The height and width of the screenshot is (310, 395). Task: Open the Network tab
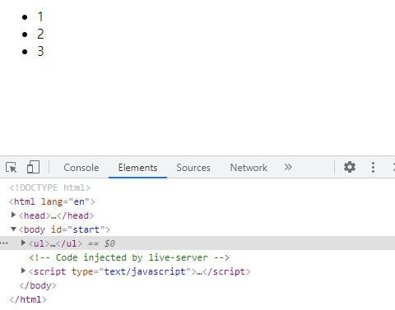pyautogui.click(x=249, y=168)
